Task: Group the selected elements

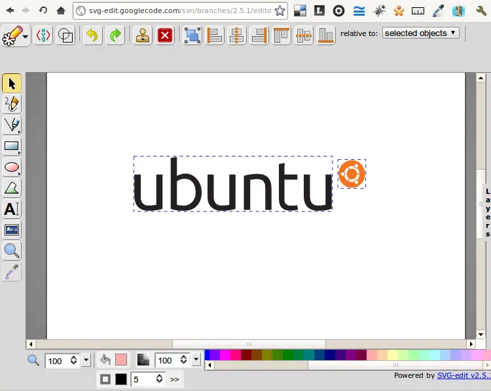Action: pos(192,35)
